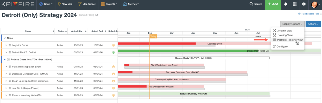322x103 pixels.
Task: Expand the Decrease Container Cost - DMAIC row
Action: (x=6, y=74)
